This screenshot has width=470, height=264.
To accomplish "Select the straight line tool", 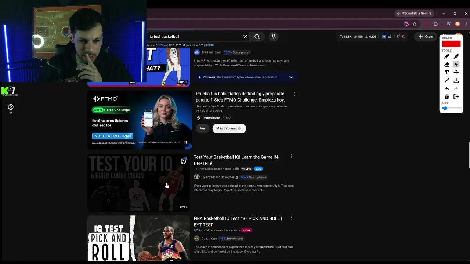I will click(x=447, y=81).
